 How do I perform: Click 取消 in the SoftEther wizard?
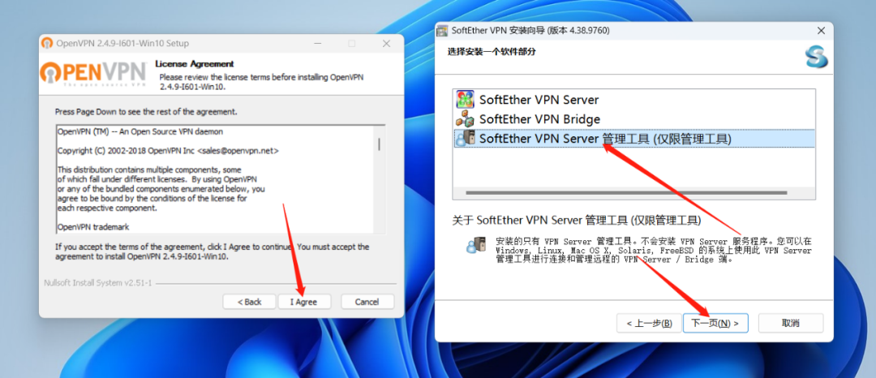point(791,323)
